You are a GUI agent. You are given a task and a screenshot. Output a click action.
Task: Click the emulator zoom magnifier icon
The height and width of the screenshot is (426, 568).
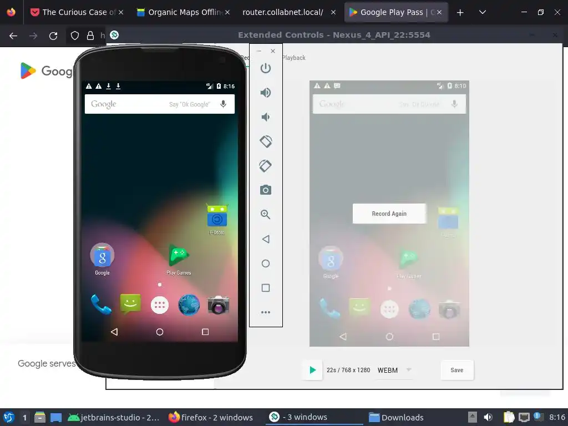[x=266, y=215]
